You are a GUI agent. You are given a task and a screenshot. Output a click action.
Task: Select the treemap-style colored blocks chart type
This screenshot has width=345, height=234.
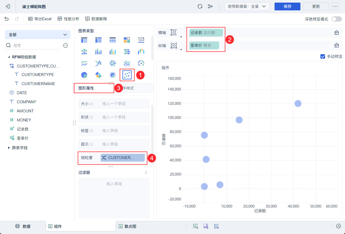127,40
